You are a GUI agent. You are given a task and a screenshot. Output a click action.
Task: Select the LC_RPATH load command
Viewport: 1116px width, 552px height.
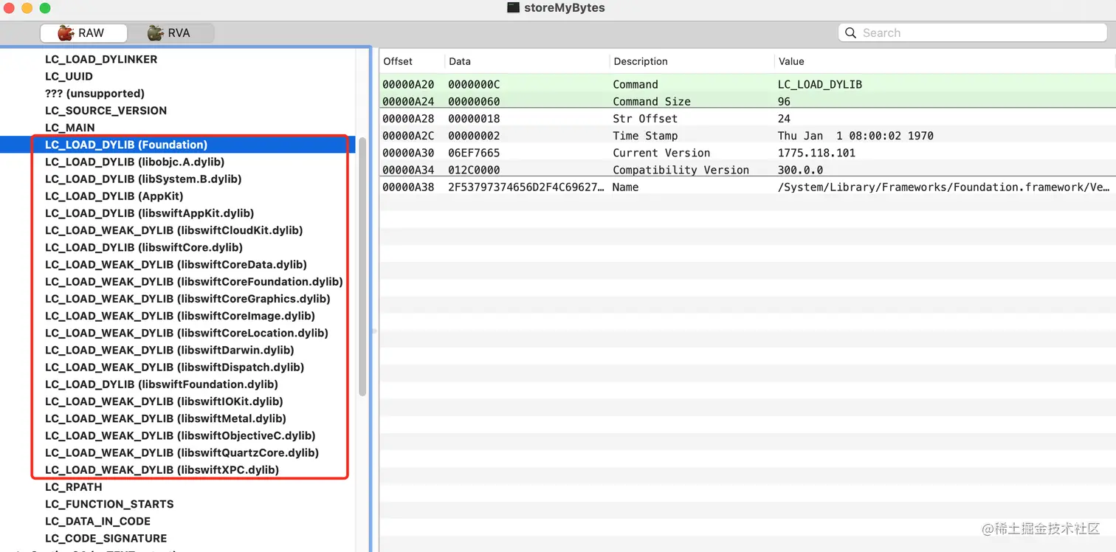pos(74,487)
